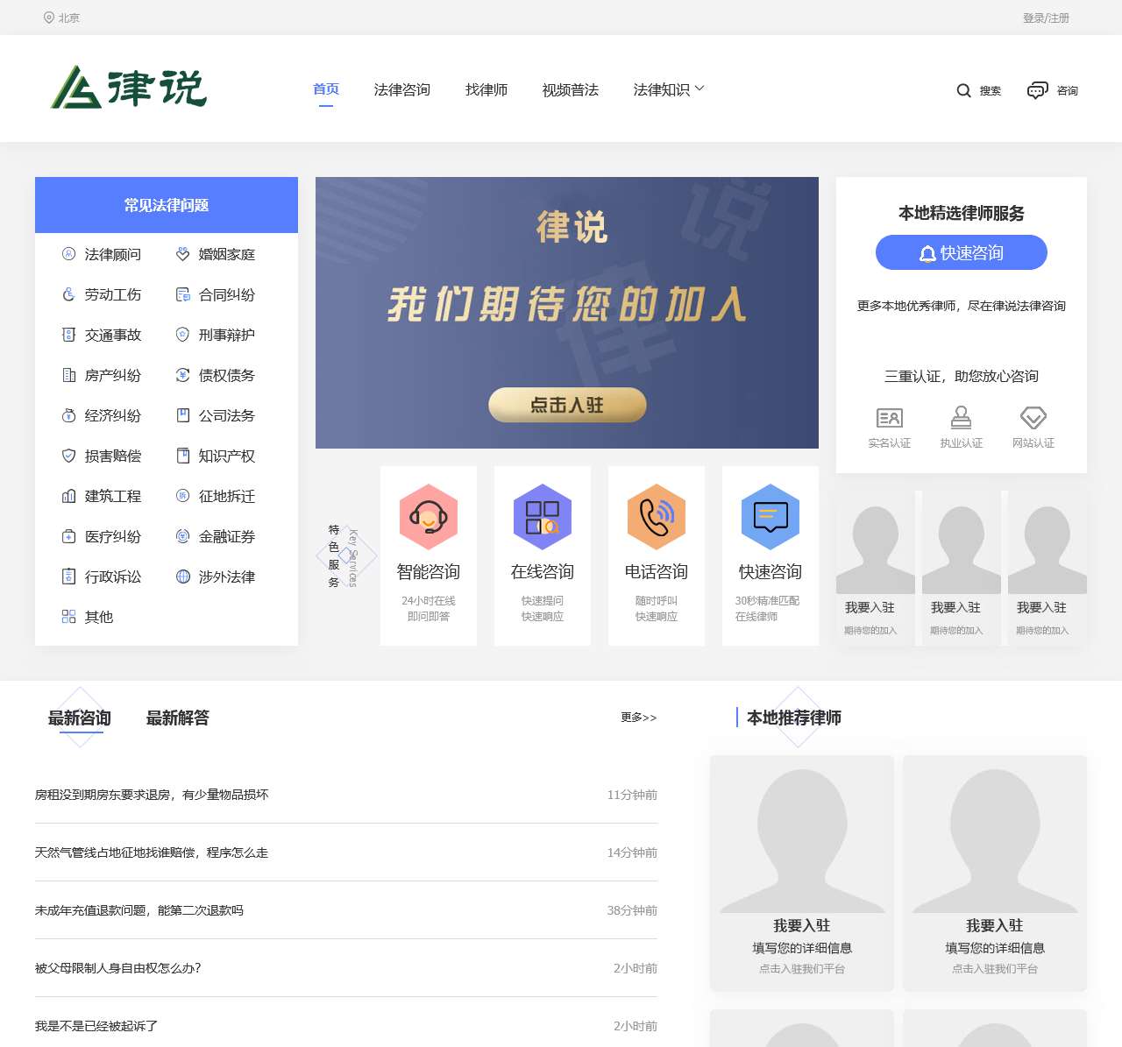Click the 涉外法律 globe icon
The height and width of the screenshot is (1047, 1122).
[183, 577]
